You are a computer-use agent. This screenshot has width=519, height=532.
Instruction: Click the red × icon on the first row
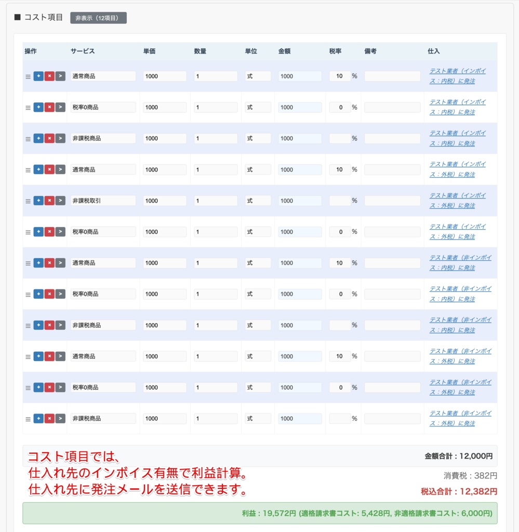click(49, 76)
